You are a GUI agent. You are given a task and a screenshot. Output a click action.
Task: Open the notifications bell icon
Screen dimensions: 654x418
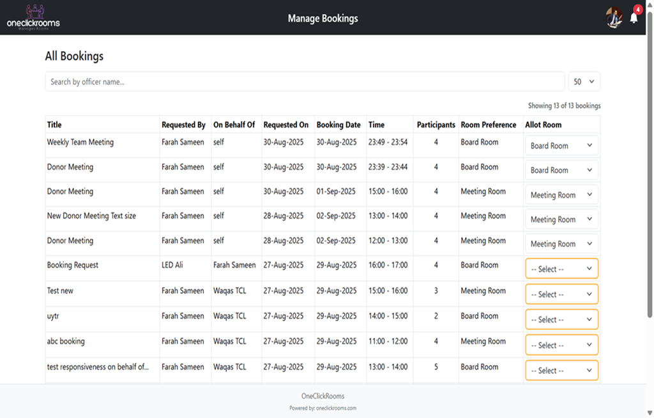pyautogui.click(x=633, y=20)
